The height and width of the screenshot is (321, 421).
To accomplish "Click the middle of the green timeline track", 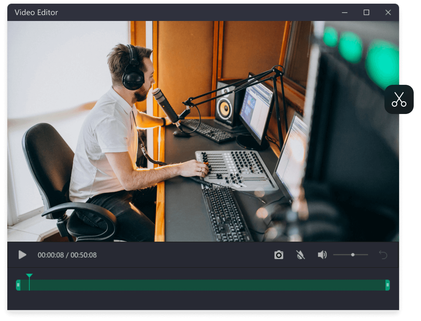I will pyautogui.click(x=203, y=285).
